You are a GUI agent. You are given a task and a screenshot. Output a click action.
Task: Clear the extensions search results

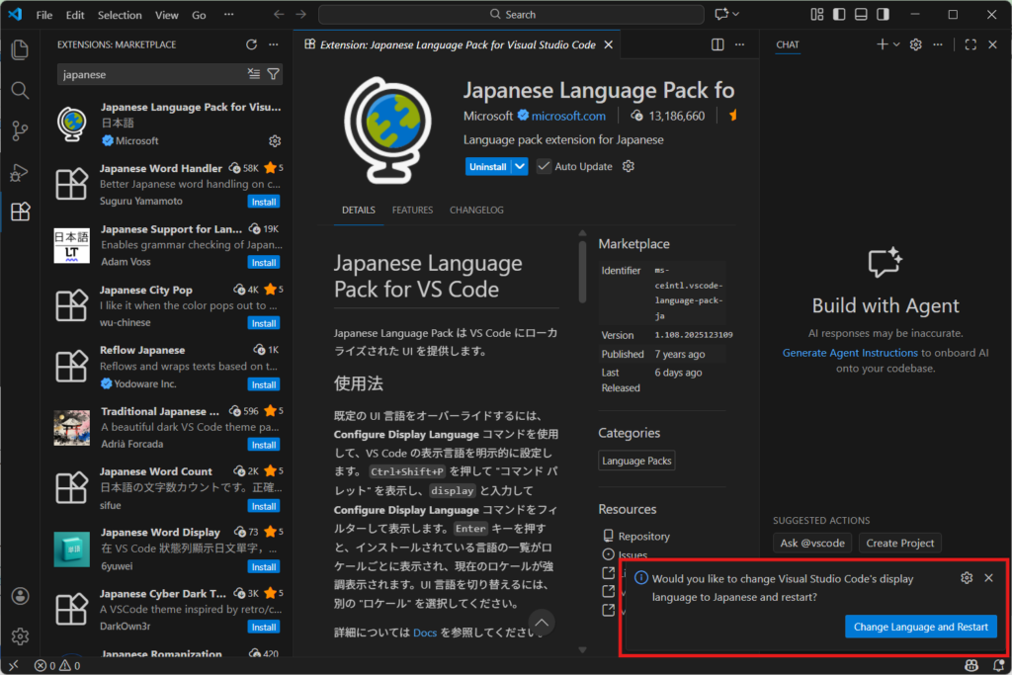[254, 74]
